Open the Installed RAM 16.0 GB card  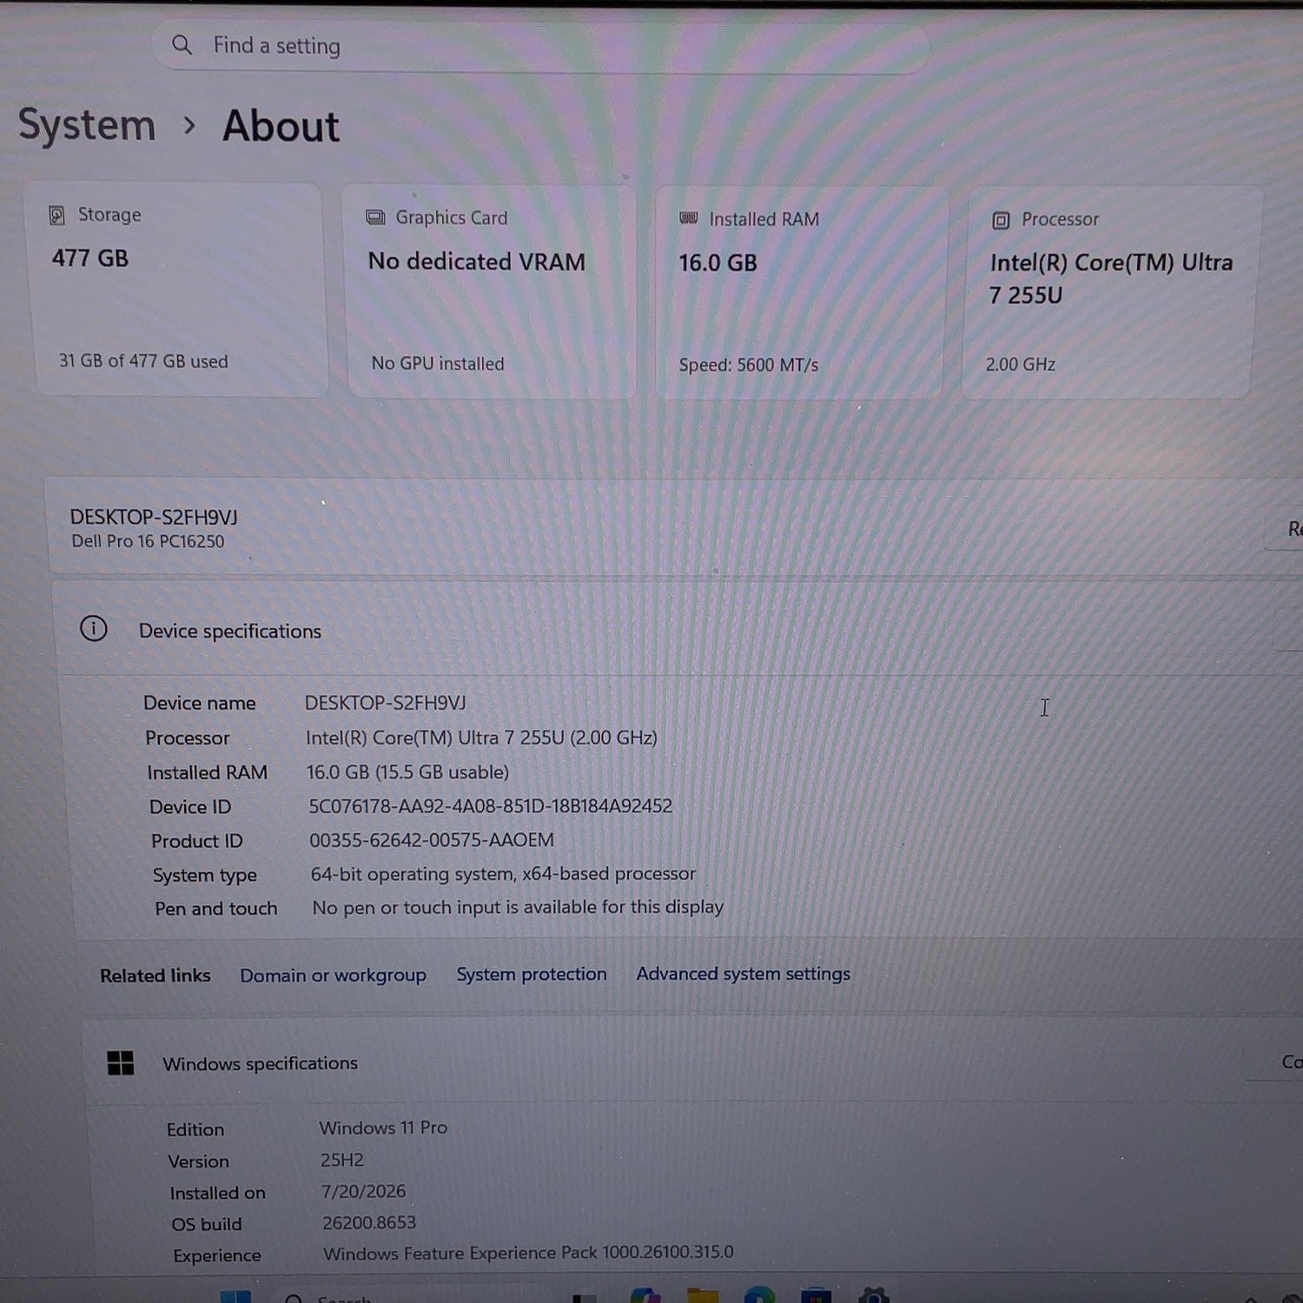[799, 293]
